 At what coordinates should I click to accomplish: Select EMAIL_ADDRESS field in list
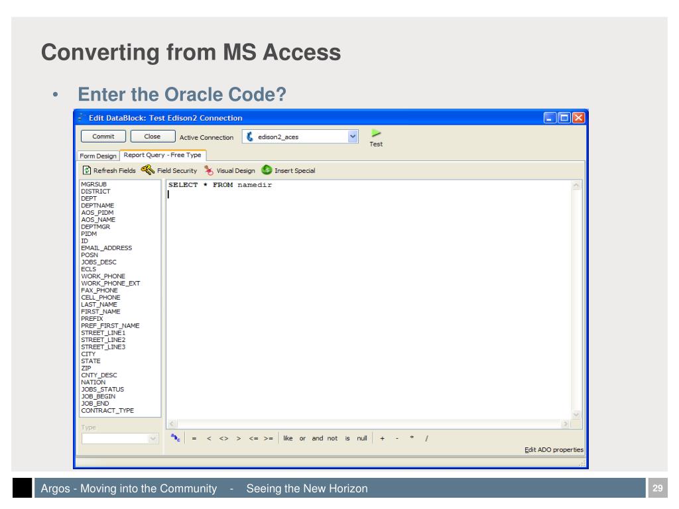pyautogui.click(x=107, y=248)
